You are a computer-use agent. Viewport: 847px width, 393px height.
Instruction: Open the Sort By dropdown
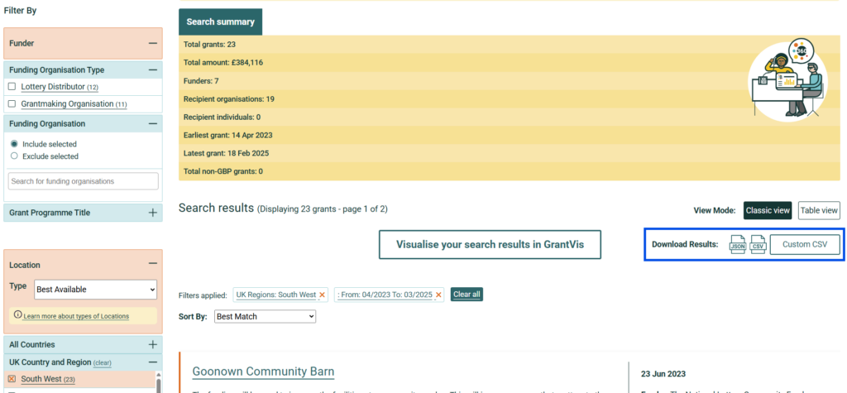(x=264, y=317)
